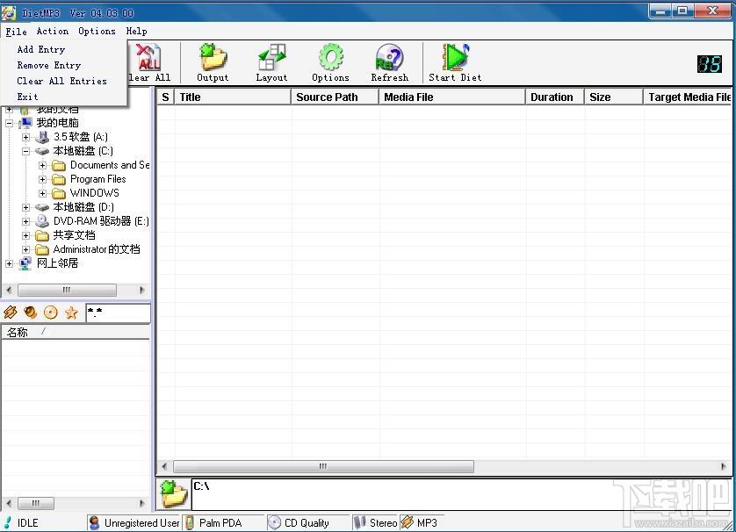Click the Layout toolbar icon
This screenshot has height=532, width=736.
coord(271,57)
